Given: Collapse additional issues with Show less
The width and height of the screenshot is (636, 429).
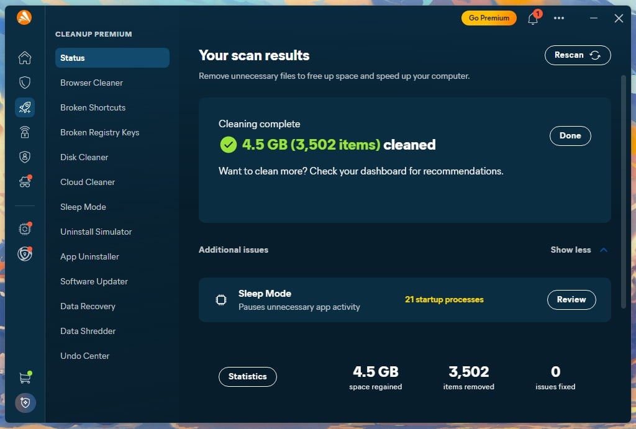Looking at the screenshot, I should point(579,250).
